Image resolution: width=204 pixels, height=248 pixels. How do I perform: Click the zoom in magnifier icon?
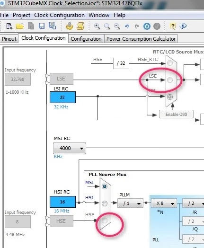click(x=97, y=26)
